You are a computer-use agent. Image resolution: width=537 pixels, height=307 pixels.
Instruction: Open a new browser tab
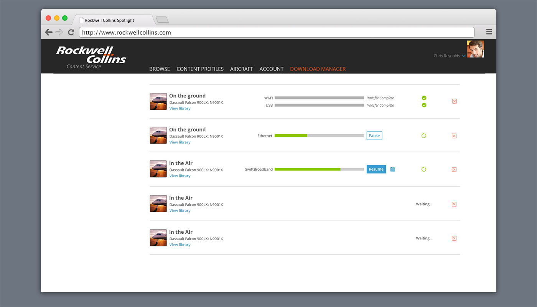coord(162,20)
